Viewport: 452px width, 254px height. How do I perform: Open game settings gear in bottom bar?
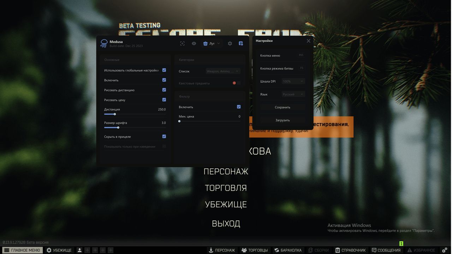pyautogui.click(x=445, y=250)
